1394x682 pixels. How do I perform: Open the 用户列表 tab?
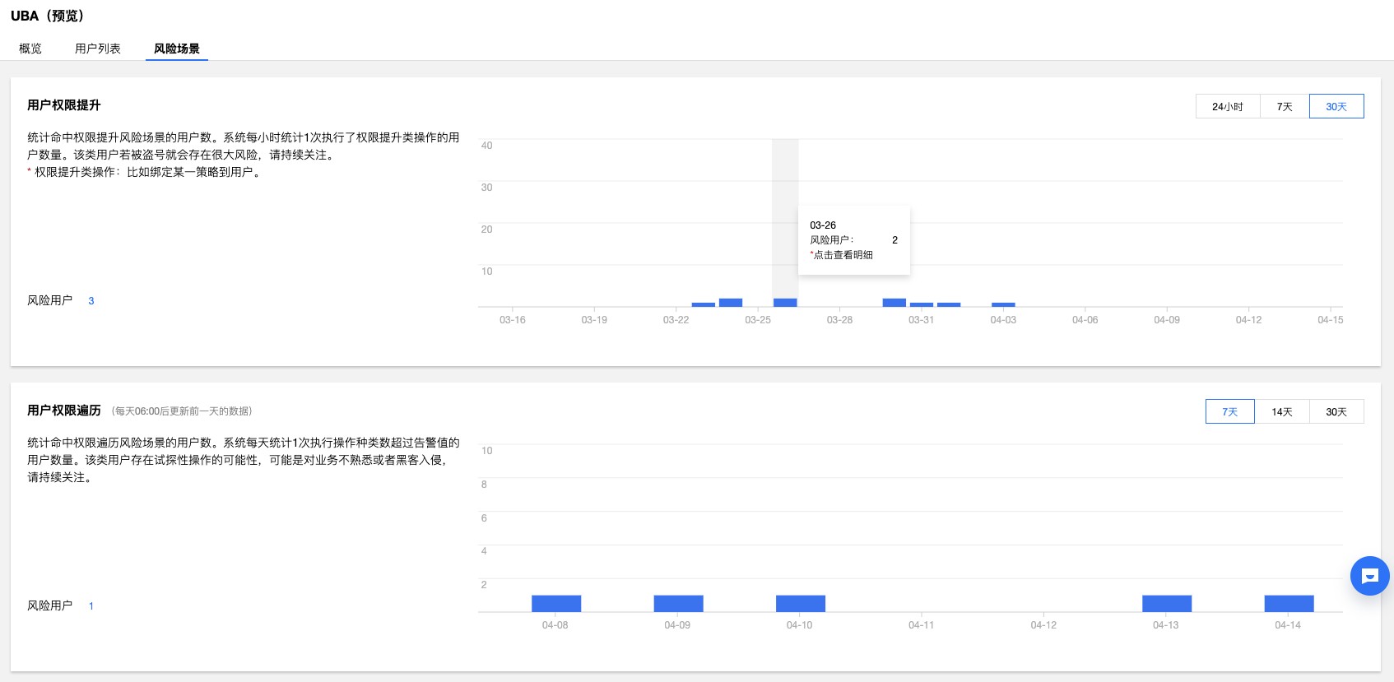(x=98, y=49)
